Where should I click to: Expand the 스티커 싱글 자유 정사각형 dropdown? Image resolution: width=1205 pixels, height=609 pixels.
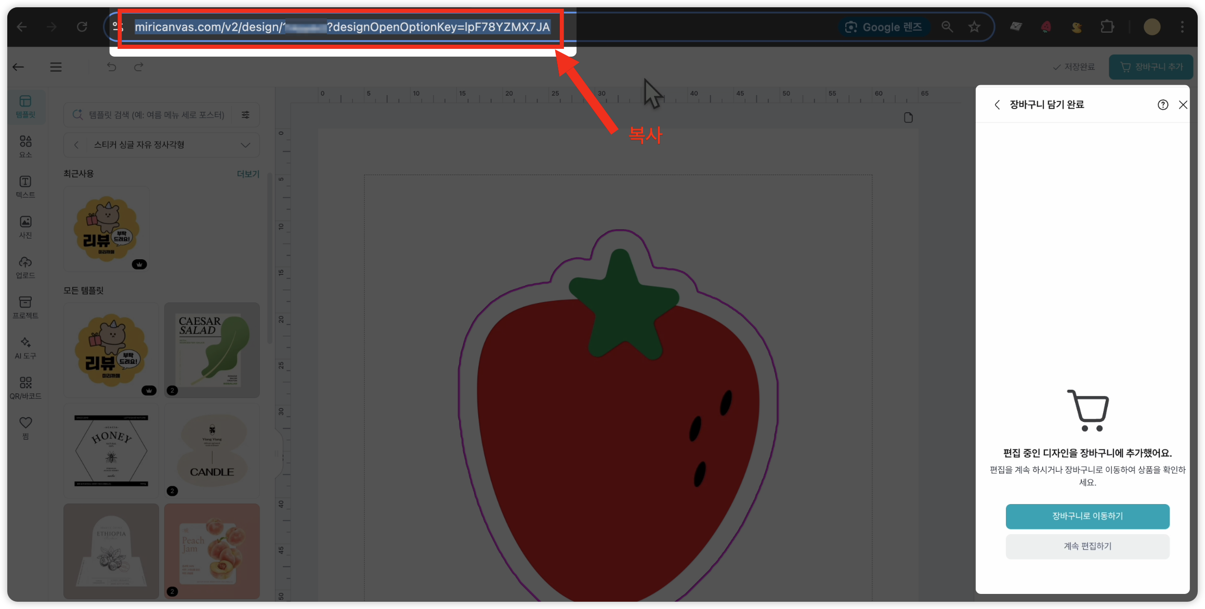245,145
